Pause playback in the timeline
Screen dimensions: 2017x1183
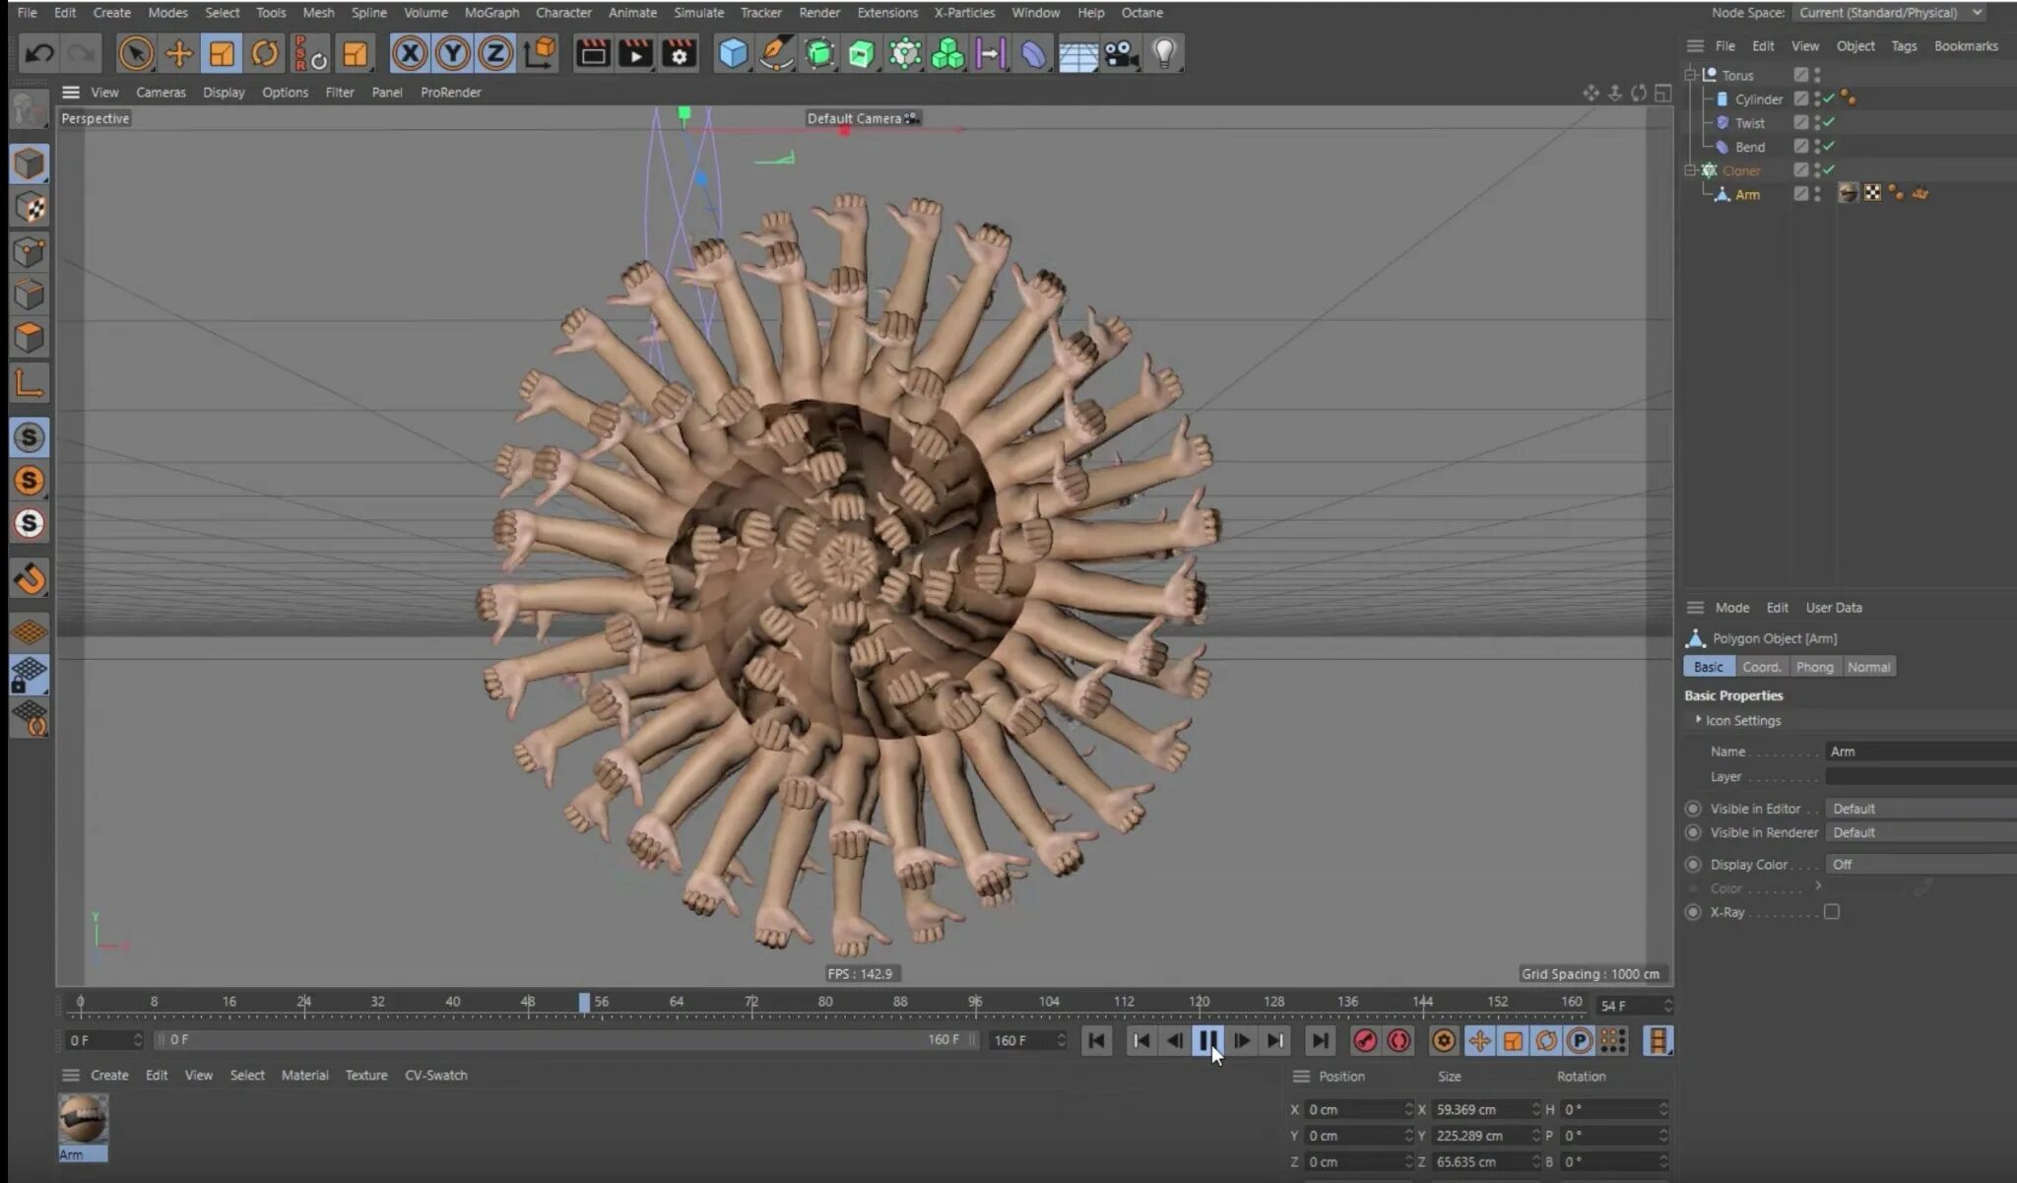[1207, 1040]
